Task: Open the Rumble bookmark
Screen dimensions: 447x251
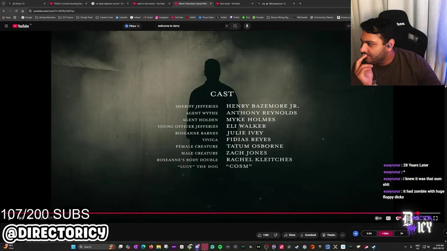Action: click(258, 17)
